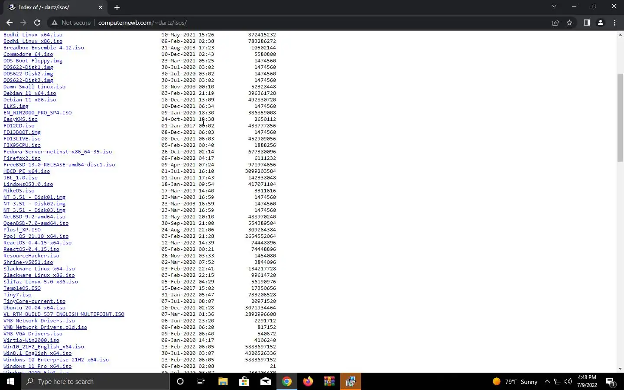
Task: Open the weather widget showing 79°F Sunny
Action: coord(515,382)
